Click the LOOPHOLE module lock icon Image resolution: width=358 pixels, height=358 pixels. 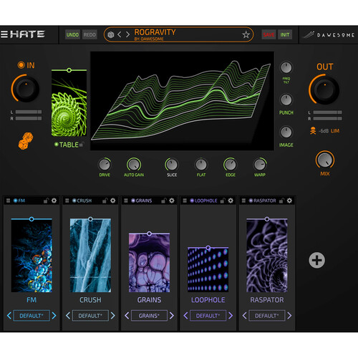click(223, 200)
